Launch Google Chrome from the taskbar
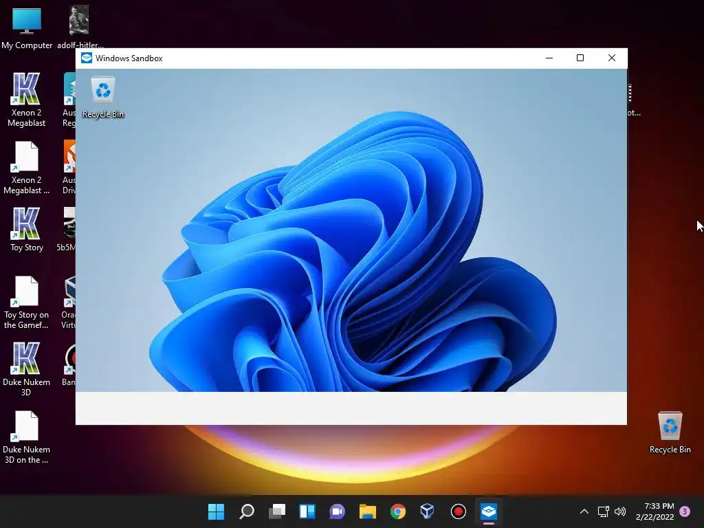Image resolution: width=704 pixels, height=528 pixels. pos(398,511)
